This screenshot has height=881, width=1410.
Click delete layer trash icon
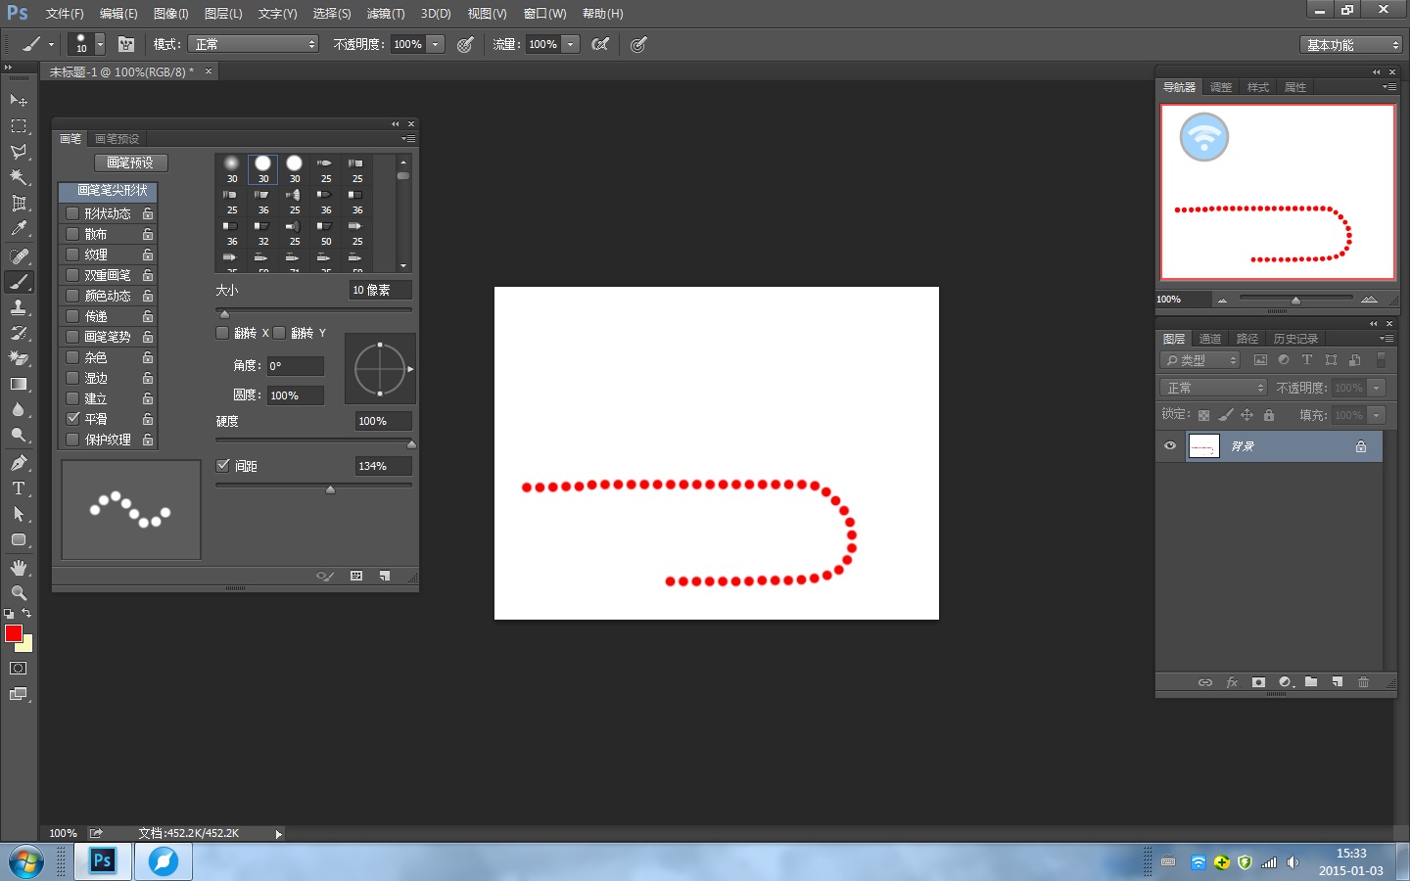tap(1363, 682)
